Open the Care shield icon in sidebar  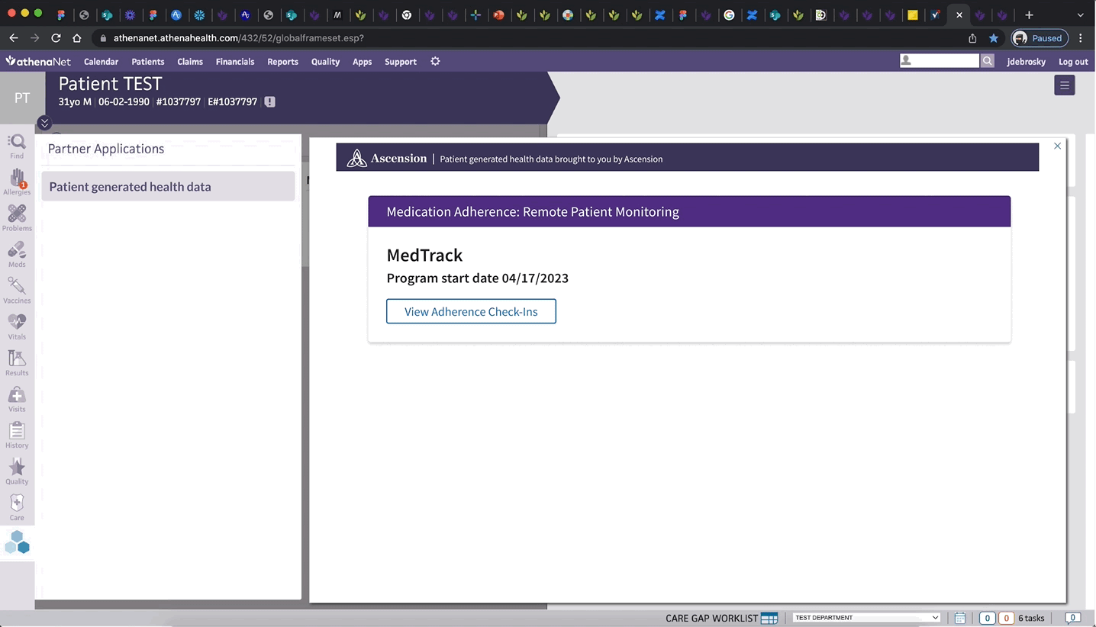(17, 506)
